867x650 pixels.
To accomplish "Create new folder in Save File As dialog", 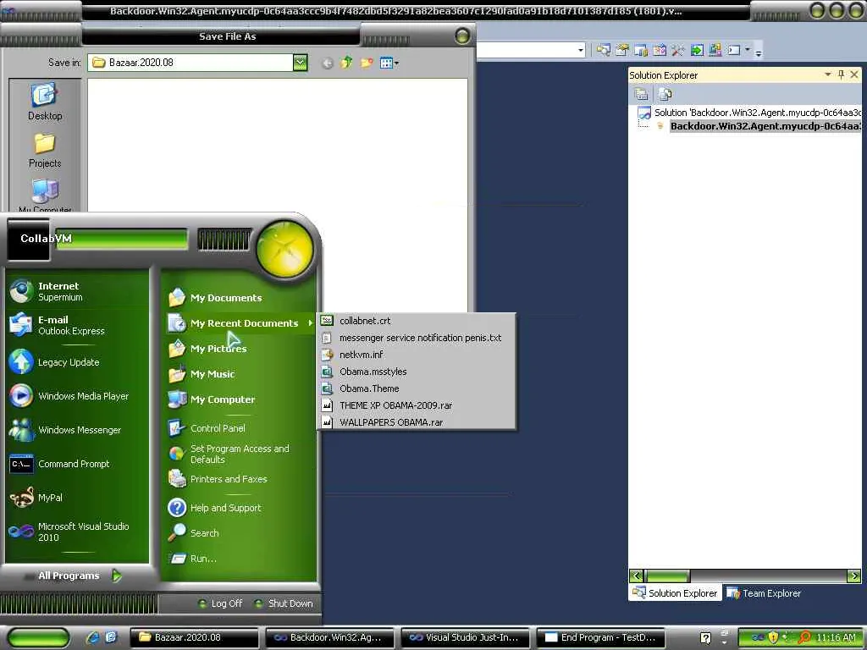I will [x=366, y=63].
